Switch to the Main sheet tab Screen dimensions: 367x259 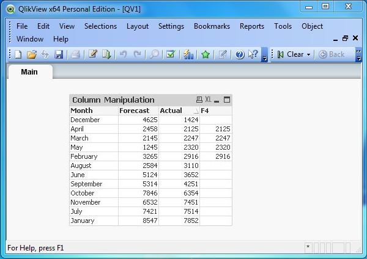click(x=29, y=71)
